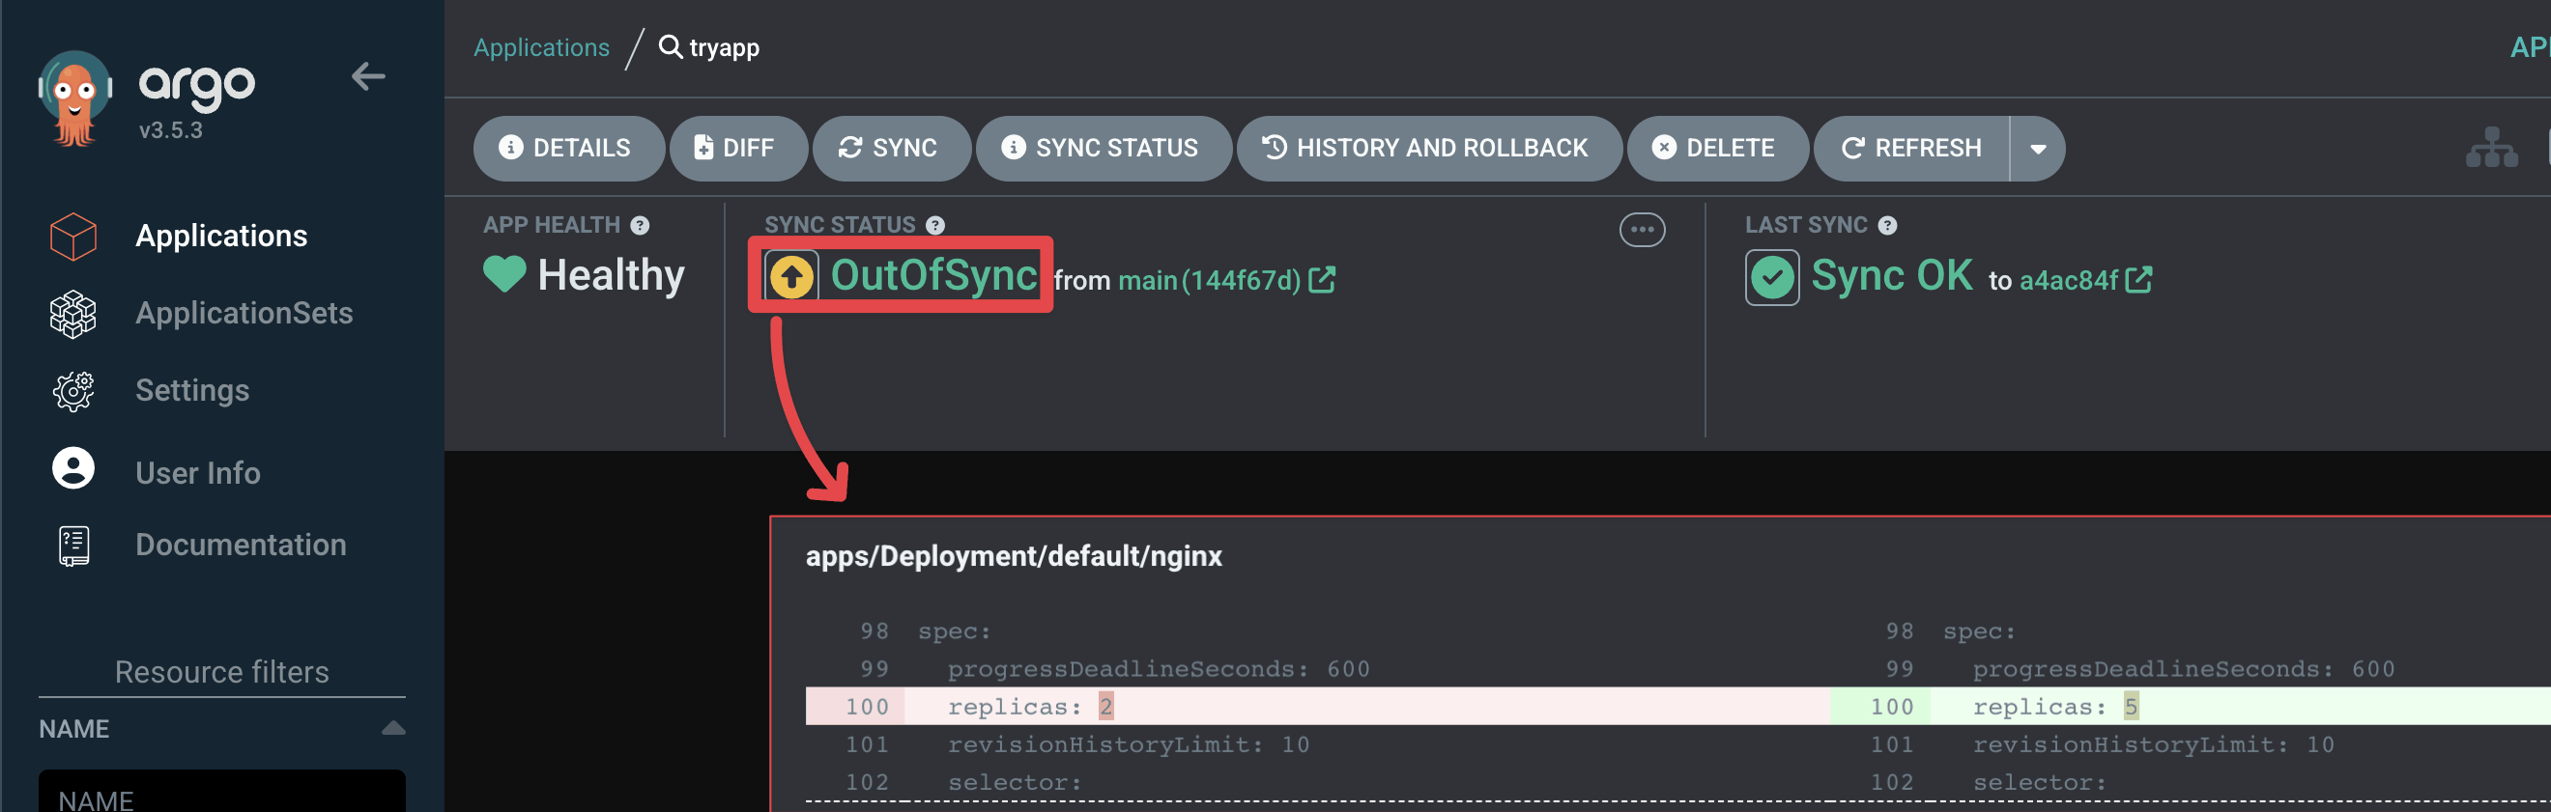The height and width of the screenshot is (812, 2551).
Task: Click the NAME filter input field
Action: 222,791
